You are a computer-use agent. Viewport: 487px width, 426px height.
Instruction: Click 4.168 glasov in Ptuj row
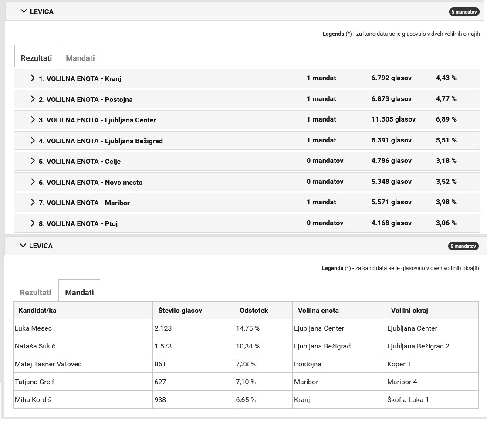pyautogui.click(x=391, y=223)
